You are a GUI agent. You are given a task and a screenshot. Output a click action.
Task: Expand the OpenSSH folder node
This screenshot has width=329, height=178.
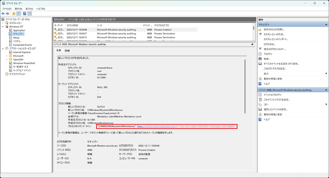(x=7, y=59)
